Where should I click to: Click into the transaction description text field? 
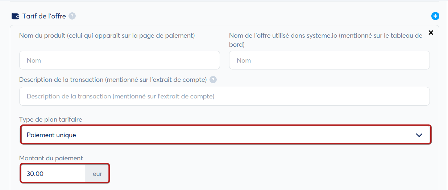click(x=224, y=96)
